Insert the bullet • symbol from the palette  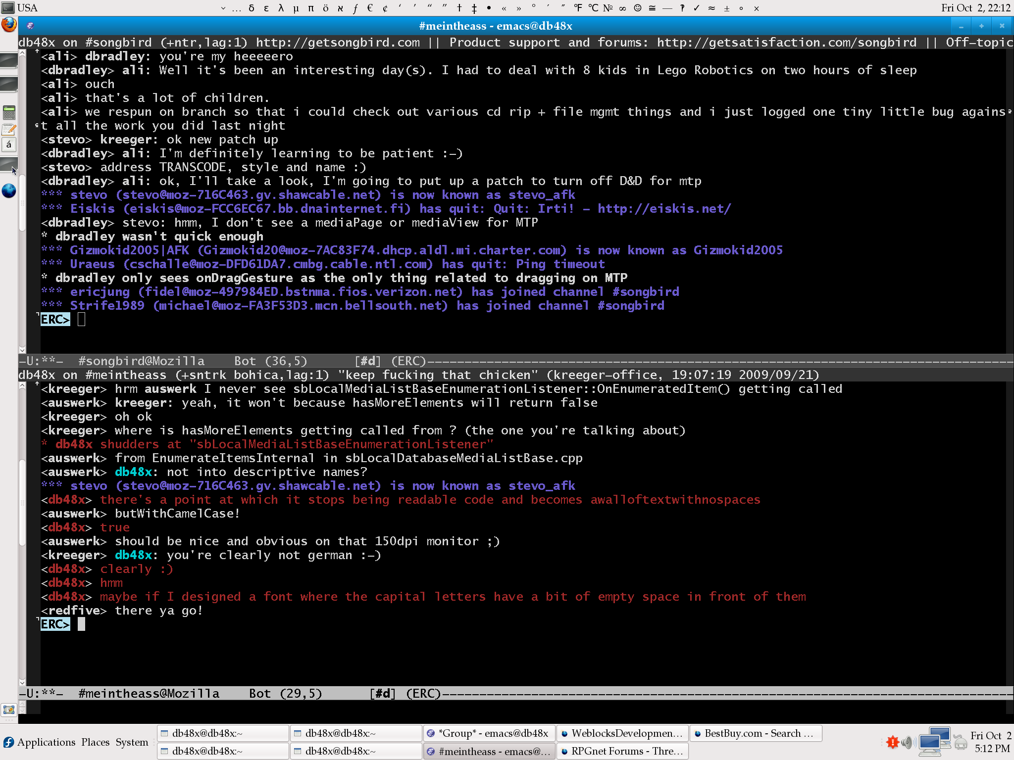coord(489,8)
